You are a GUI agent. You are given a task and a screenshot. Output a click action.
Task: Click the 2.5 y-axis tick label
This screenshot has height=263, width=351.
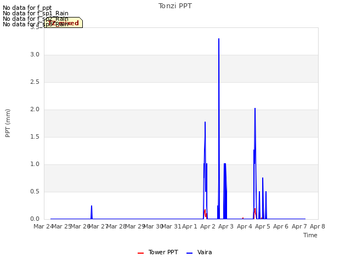click(x=35, y=82)
